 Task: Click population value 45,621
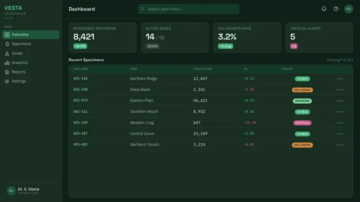(x=200, y=101)
